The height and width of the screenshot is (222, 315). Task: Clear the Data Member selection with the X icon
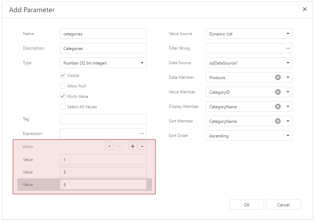click(277, 77)
